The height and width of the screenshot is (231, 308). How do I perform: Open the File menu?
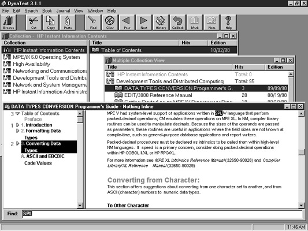(6, 11)
